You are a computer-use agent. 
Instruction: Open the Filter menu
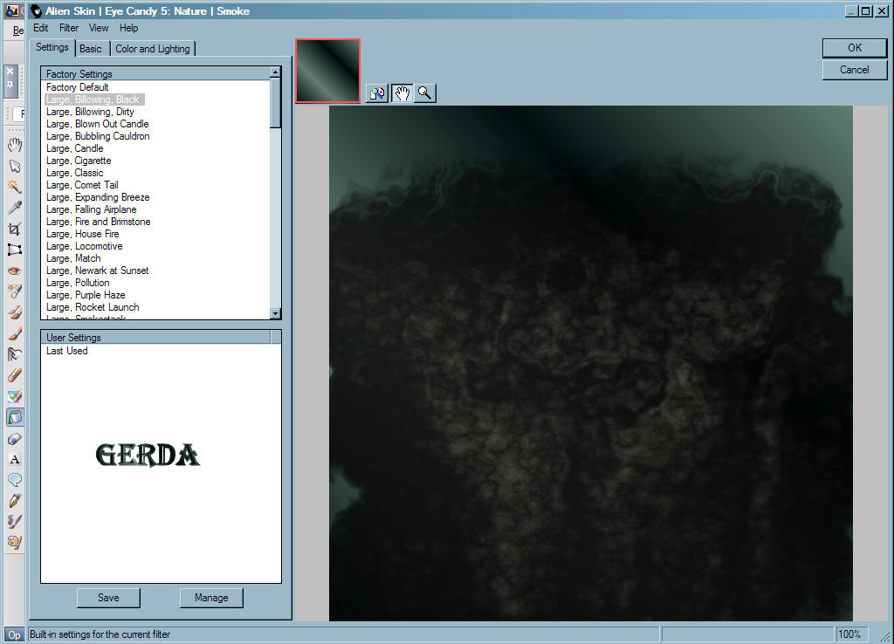point(68,28)
